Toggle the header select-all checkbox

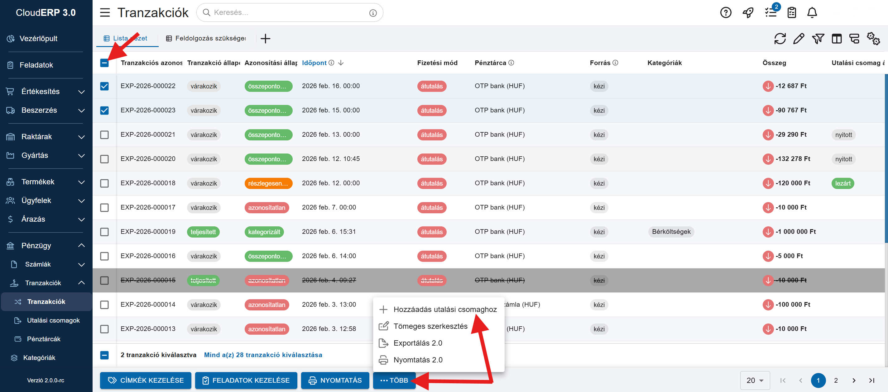(104, 63)
